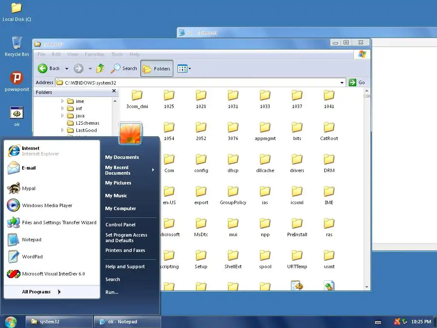Select the GroupPolicy folder

233,196
